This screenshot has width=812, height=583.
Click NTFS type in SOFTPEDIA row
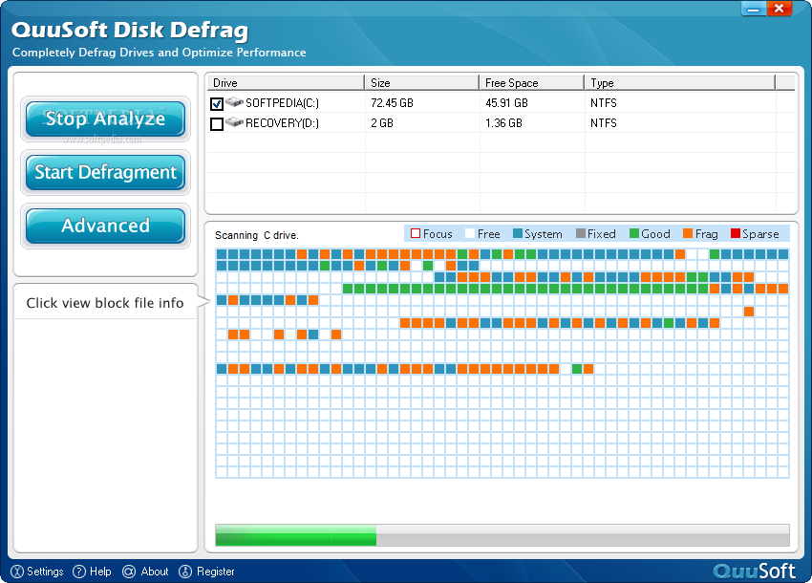(x=604, y=103)
